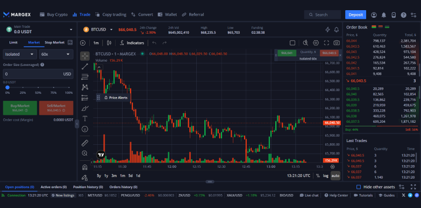Open the 60x leverage dropdown
The image size is (421, 208).
[x=56, y=54]
